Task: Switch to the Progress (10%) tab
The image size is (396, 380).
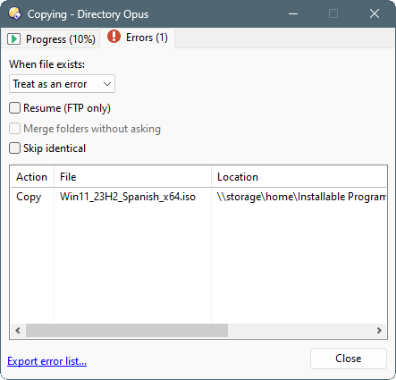Action: (51, 38)
